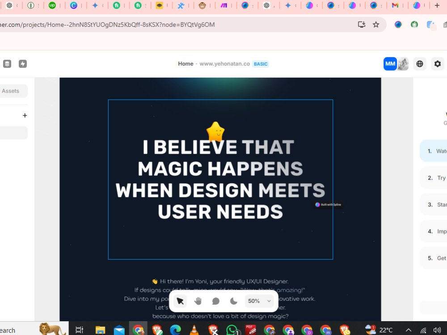
Task: Open step 3 in the right panel
Action: click(434, 205)
